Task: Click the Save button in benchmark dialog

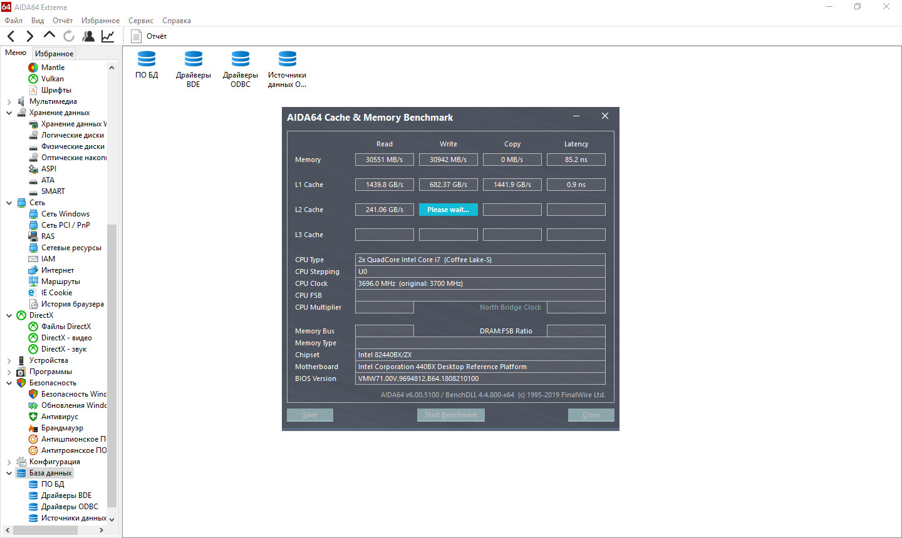Action: coord(310,415)
